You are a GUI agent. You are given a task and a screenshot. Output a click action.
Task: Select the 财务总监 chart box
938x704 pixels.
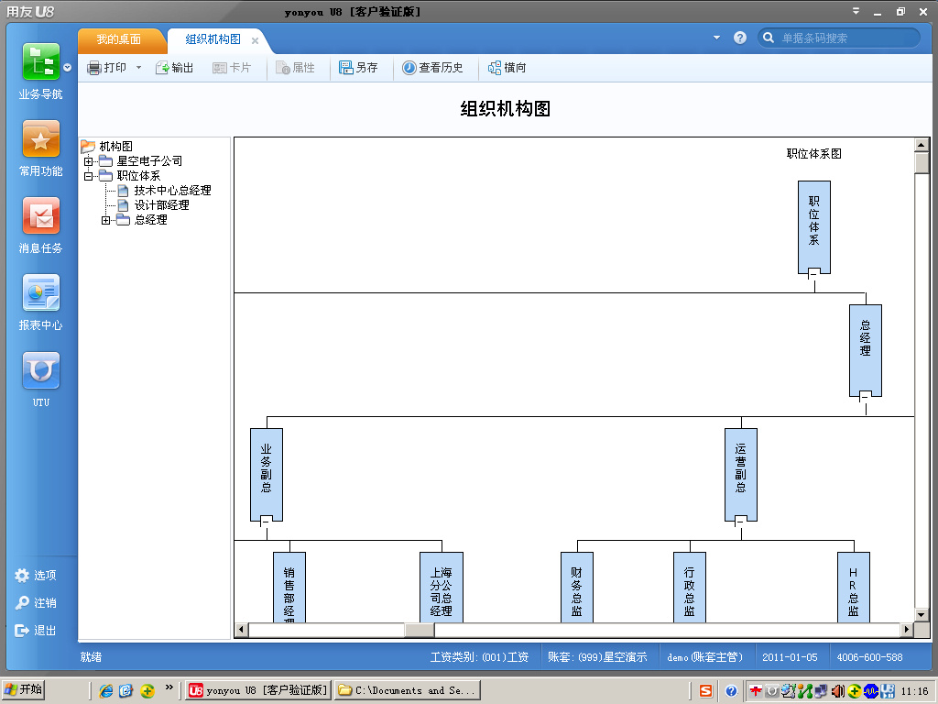(x=577, y=588)
